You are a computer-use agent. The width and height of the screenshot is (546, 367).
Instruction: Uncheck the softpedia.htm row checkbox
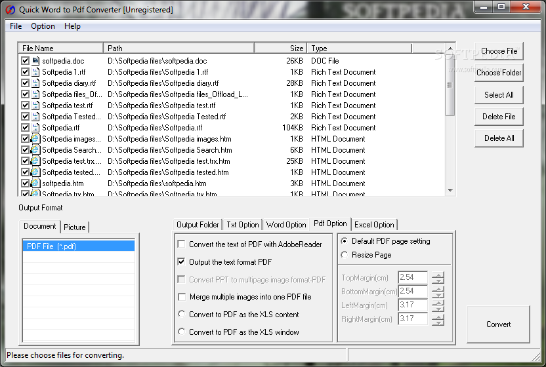[25, 183]
